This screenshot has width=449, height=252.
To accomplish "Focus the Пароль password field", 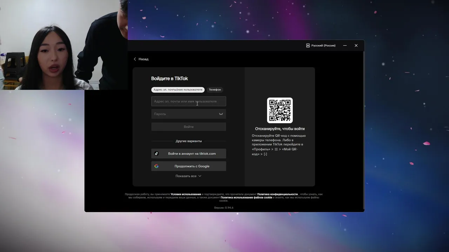I will point(189,114).
